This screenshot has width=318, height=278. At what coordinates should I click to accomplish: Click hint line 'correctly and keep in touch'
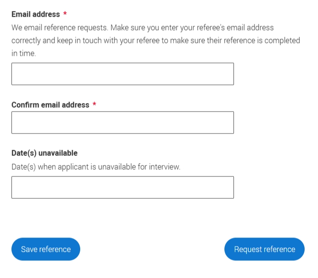click(156, 41)
